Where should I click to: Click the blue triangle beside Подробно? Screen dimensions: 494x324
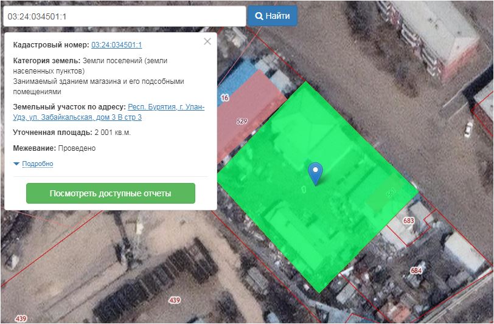[x=16, y=164]
